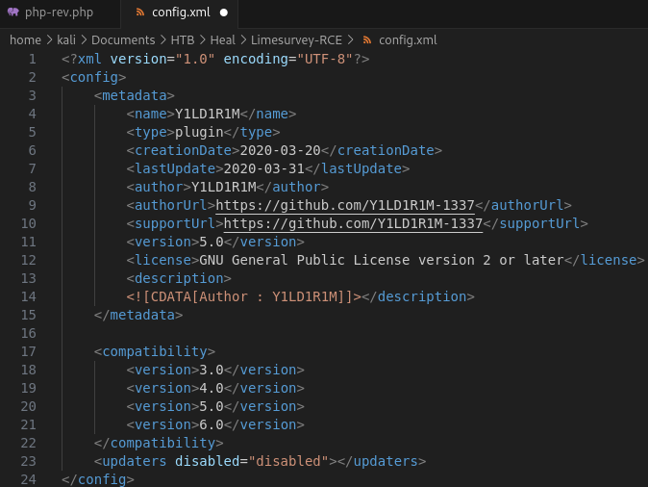This screenshot has height=487, width=648.
Task: Click the unsaved dot on config.xml tab
Action: (224, 13)
